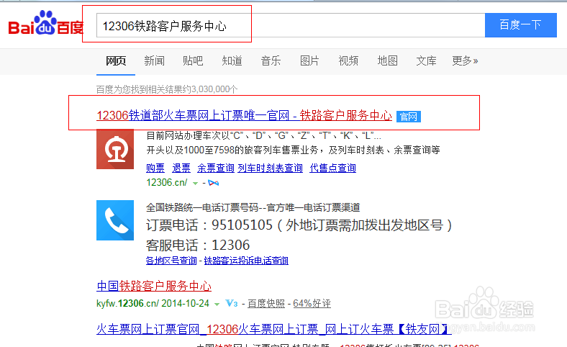Click the small bow icon after 12306.cn/
The height and width of the screenshot is (347, 567).
pyautogui.click(x=214, y=183)
